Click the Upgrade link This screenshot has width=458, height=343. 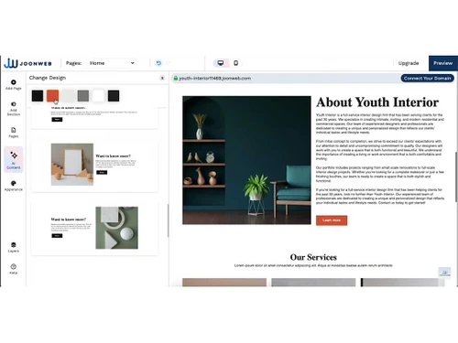tap(409, 63)
